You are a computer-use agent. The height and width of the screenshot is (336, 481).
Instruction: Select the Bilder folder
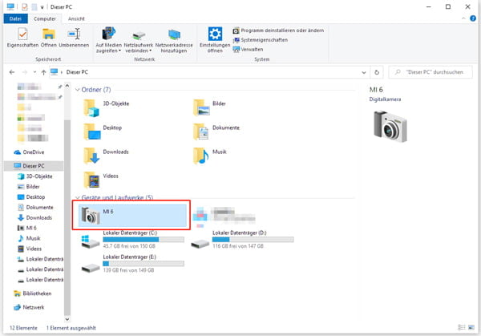(210, 107)
